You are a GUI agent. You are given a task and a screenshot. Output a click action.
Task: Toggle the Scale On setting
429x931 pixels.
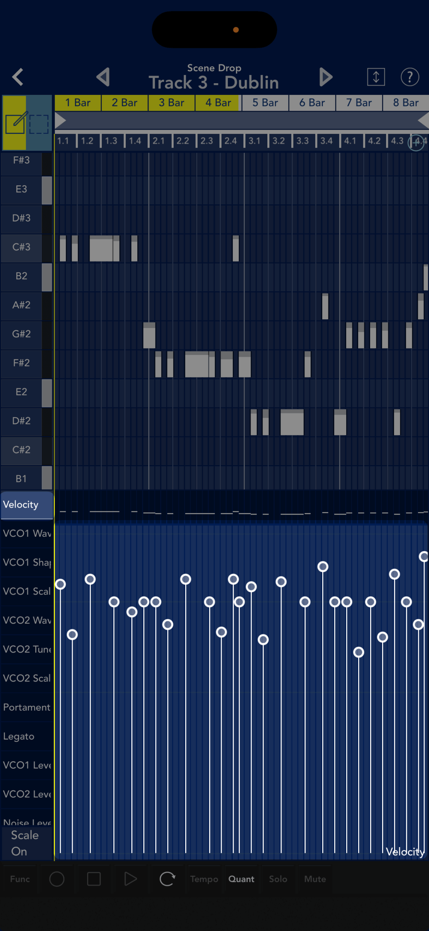(x=25, y=843)
